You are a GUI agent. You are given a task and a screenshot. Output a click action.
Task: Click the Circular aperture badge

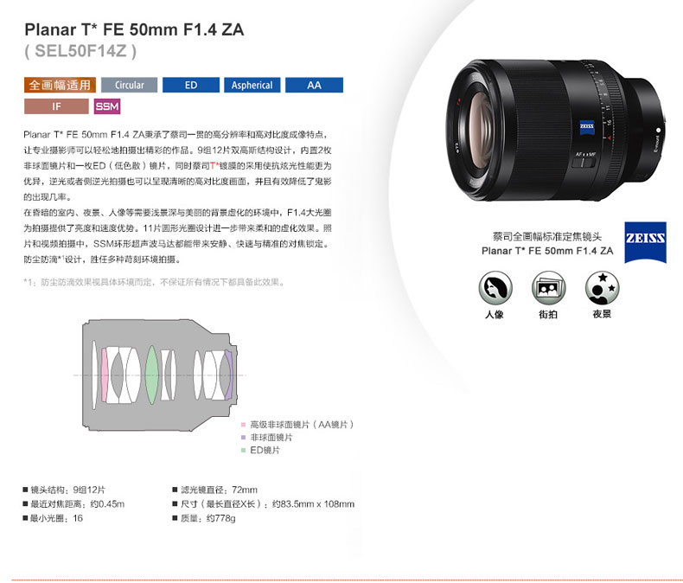[130, 85]
